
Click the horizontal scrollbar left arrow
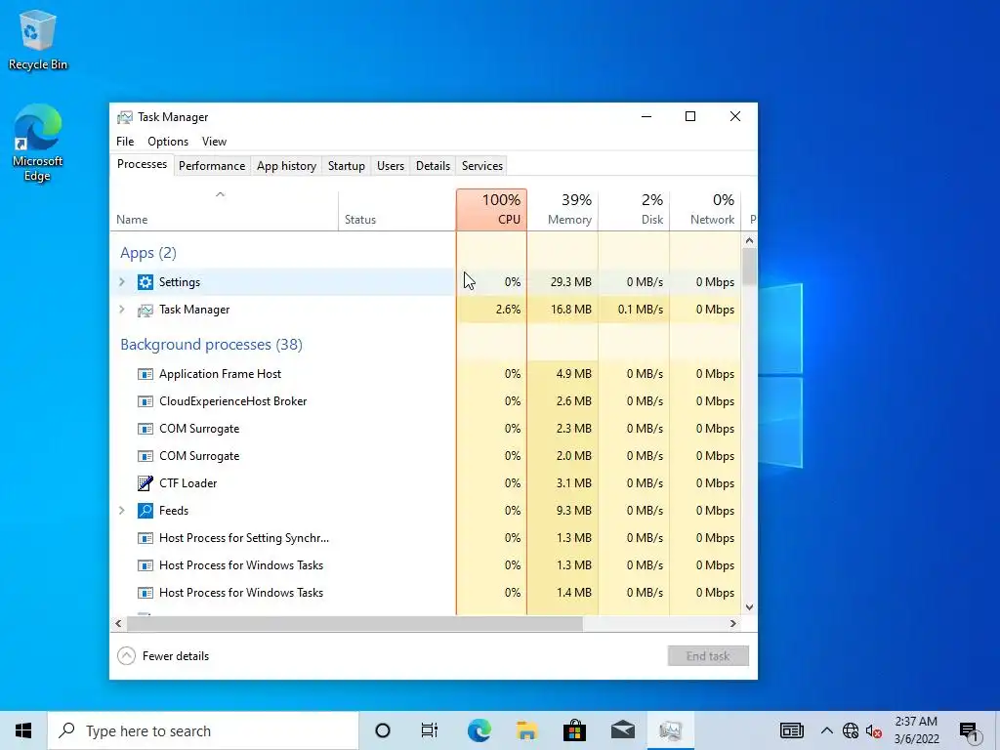point(118,623)
